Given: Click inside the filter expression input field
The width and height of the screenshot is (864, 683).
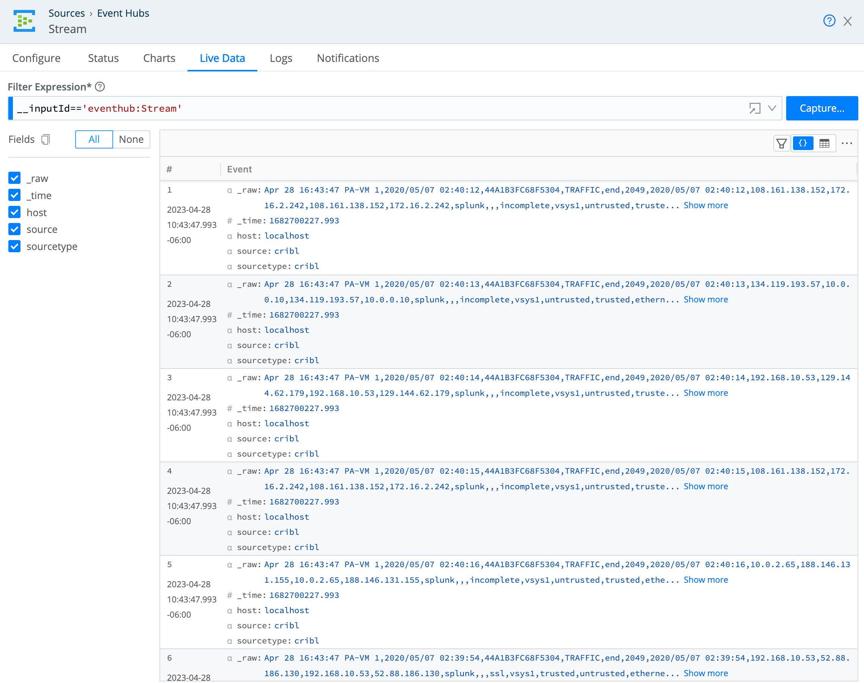Looking at the screenshot, I should pyautogui.click(x=359, y=108).
